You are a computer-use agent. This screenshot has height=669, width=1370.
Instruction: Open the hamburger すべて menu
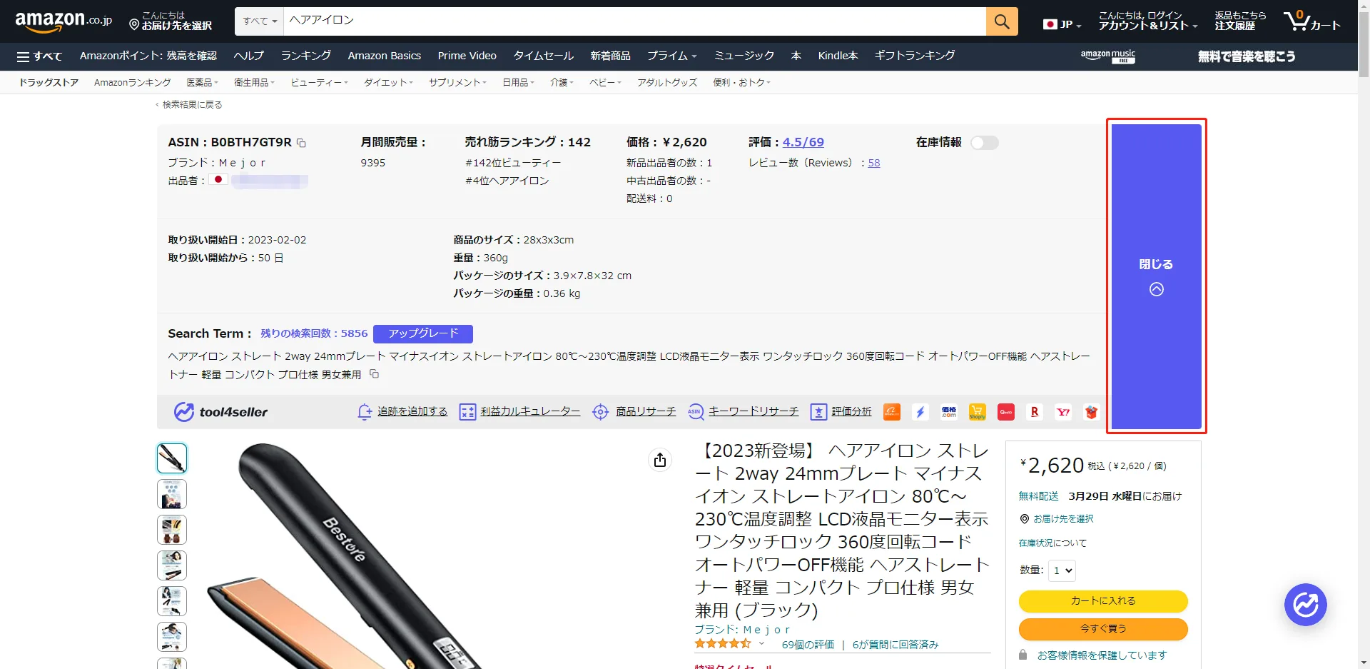(39, 56)
